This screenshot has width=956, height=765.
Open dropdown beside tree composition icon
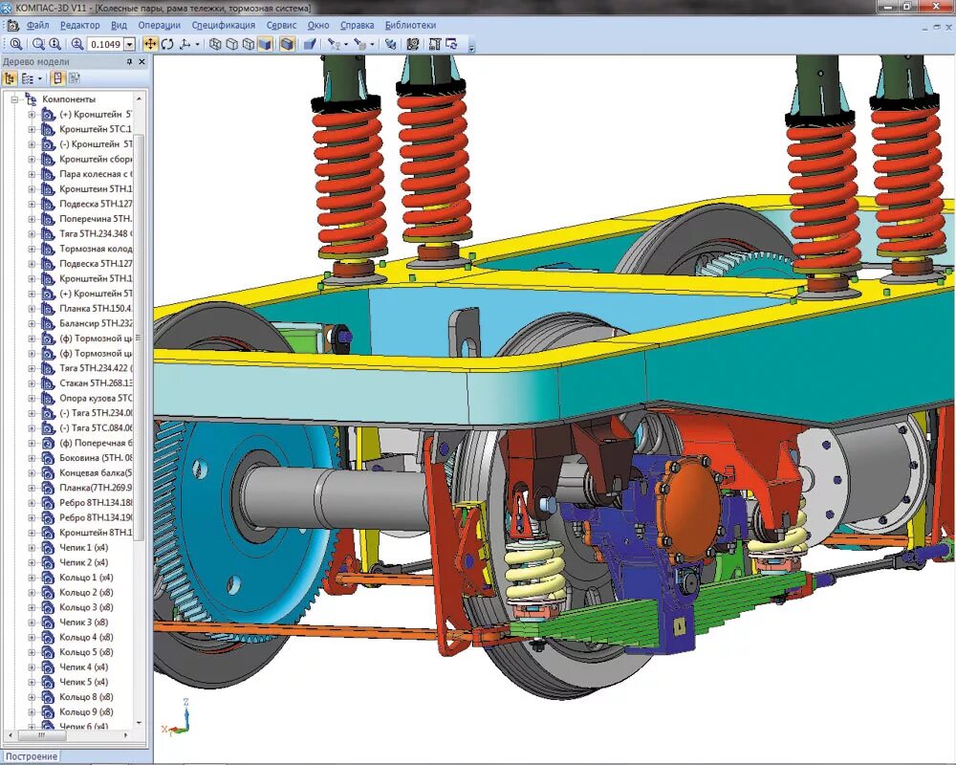(40, 78)
